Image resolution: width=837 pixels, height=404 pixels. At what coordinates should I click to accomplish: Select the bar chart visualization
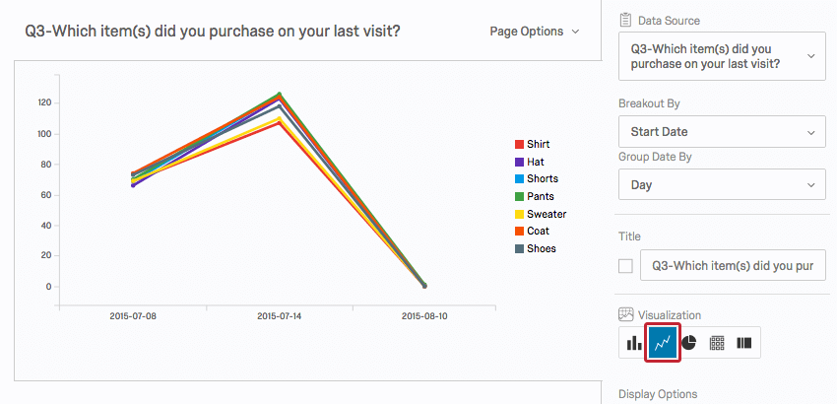[635, 343]
